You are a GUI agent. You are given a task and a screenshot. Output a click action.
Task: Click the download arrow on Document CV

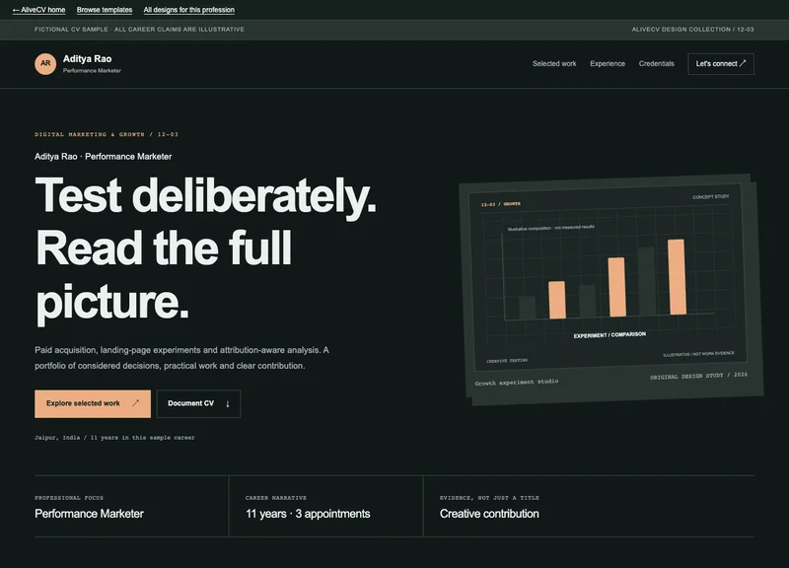click(x=228, y=403)
